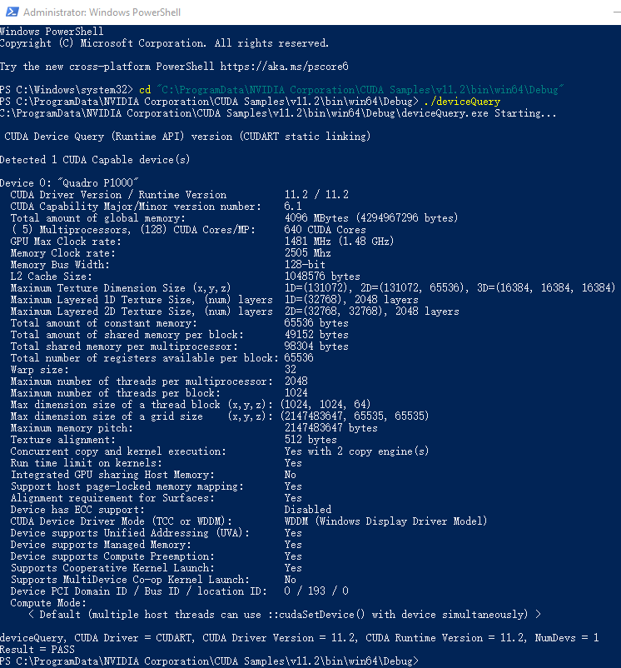Click the ECC support Disabled value
621x668 pixels.
[x=308, y=510]
